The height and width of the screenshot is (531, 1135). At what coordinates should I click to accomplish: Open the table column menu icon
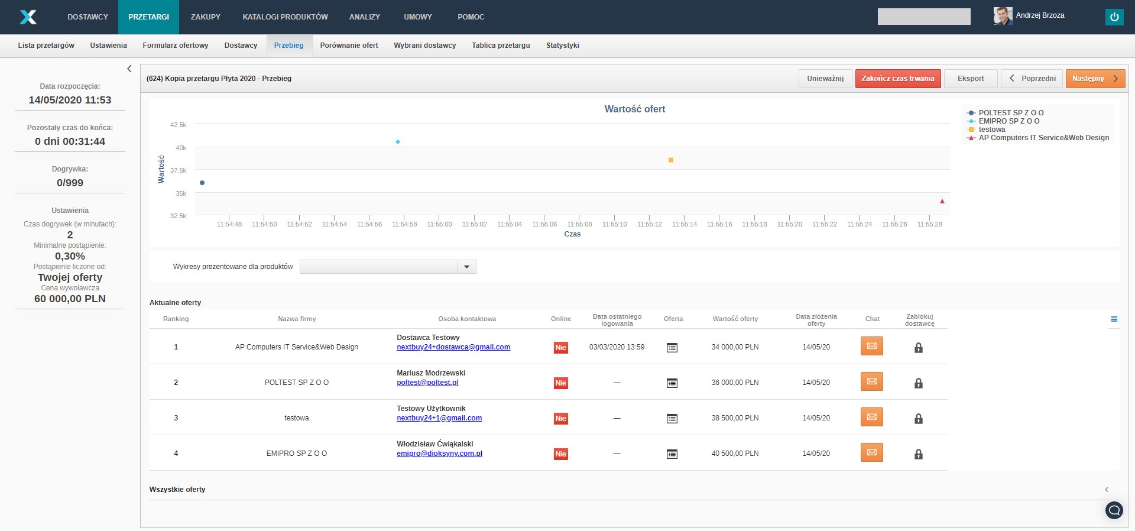(1114, 319)
